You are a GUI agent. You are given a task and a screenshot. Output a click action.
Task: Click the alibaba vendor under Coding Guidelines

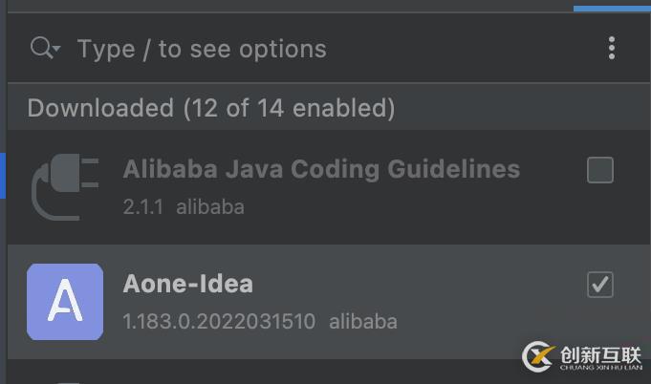(210, 206)
